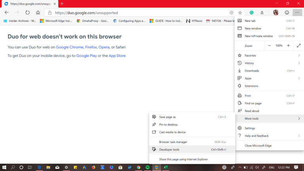Screen dimensions: 304x171
Task: Select Save page as
Action: click(192, 117)
